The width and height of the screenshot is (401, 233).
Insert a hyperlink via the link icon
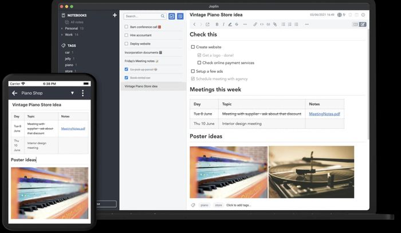click(x=255, y=24)
